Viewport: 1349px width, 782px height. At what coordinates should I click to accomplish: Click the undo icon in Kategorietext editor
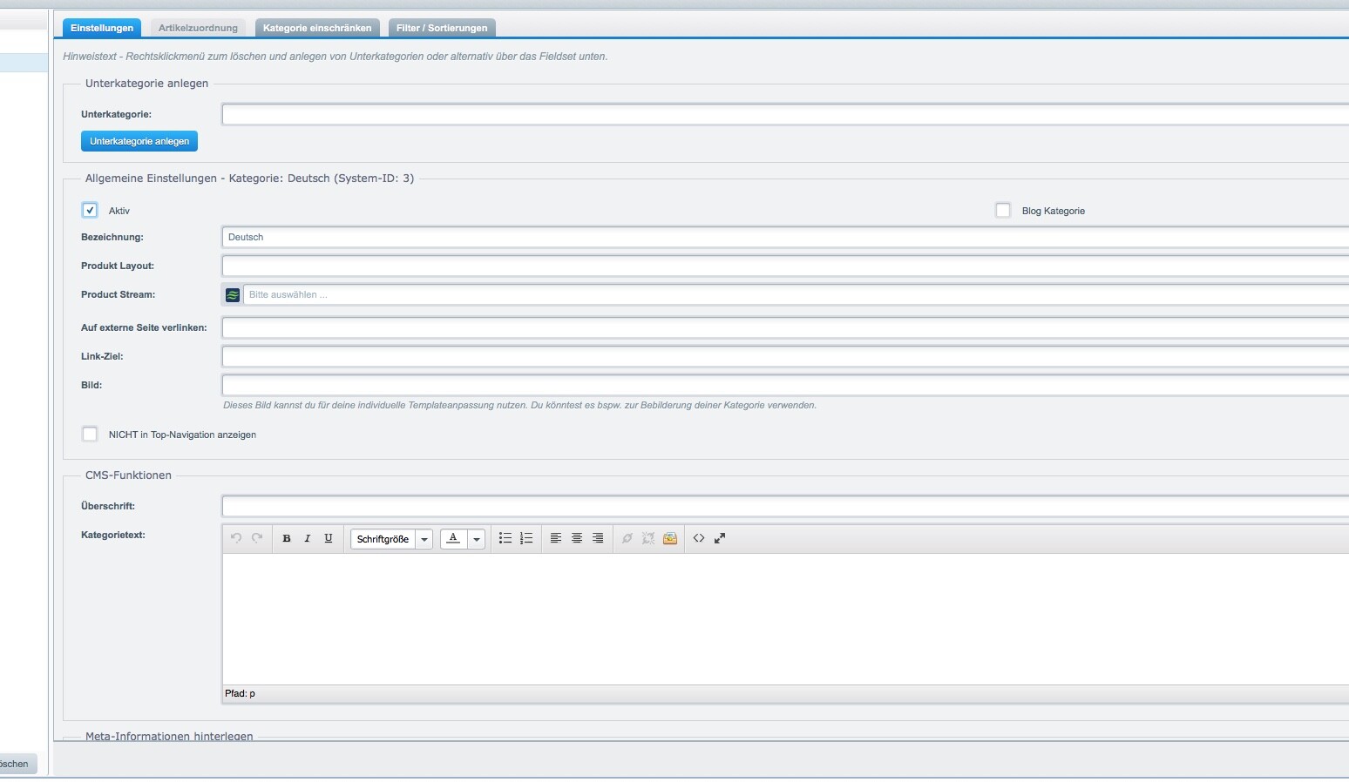click(x=236, y=538)
